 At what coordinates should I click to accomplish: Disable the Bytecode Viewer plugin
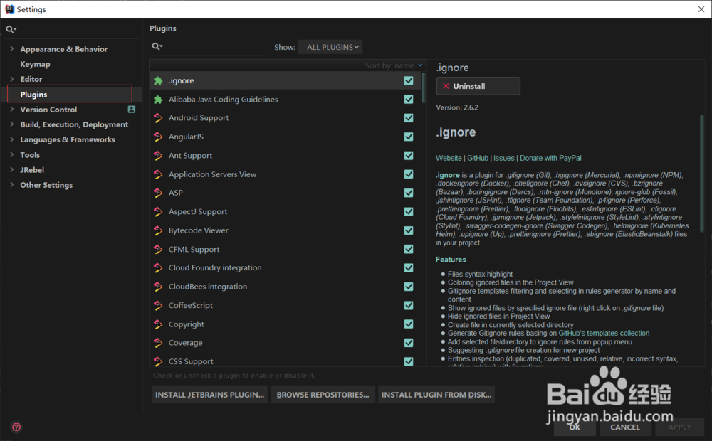point(409,230)
